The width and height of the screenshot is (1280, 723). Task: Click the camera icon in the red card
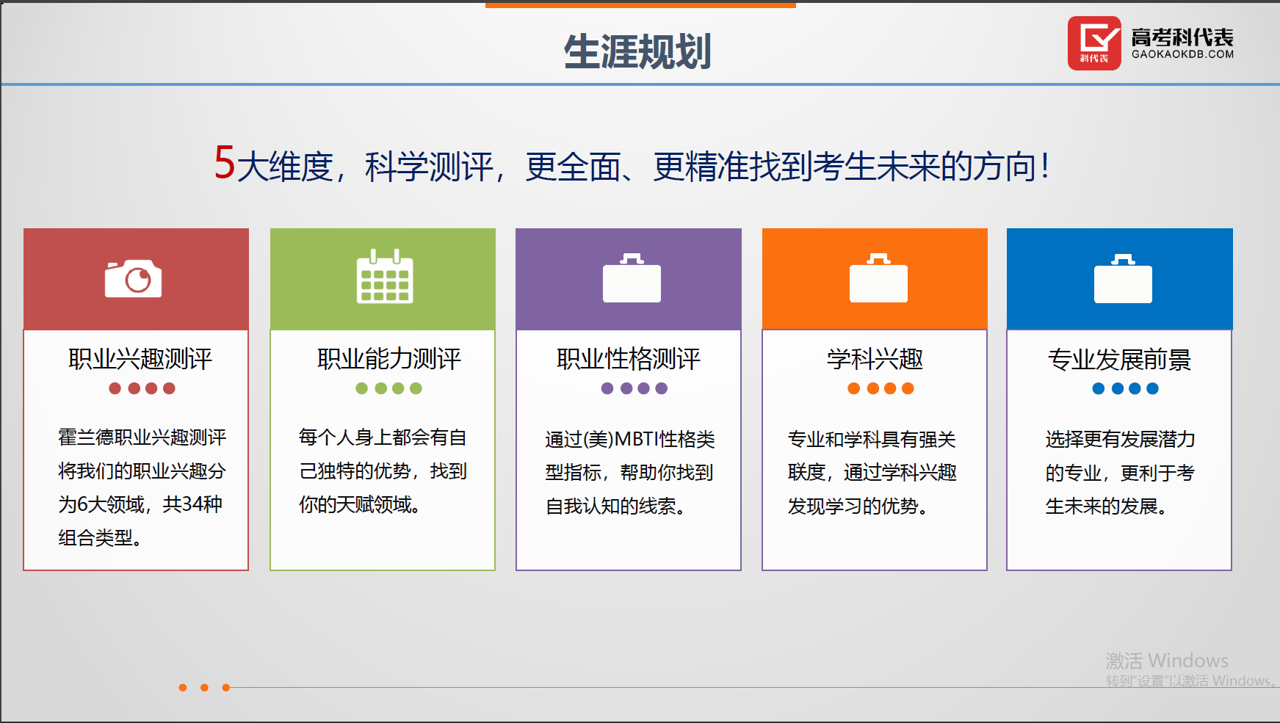133,278
